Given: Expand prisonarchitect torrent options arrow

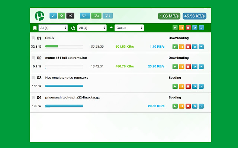Looking at the screenshot, I should click(x=201, y=106).
